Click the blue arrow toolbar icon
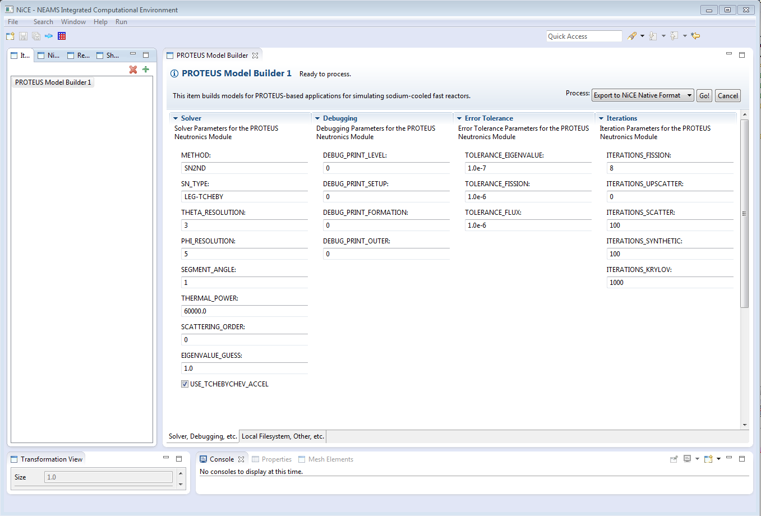This screenshot has width=761, height=516. click(x=49, y=36)
